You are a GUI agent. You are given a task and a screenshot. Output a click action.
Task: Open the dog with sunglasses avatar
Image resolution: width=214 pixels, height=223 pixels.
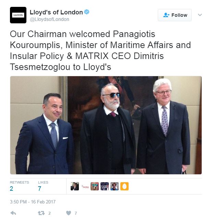(95, 186)
